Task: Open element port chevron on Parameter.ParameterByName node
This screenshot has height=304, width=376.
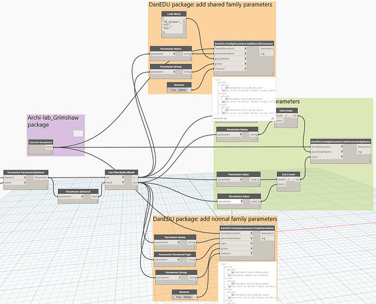Action: coord(25,178)
